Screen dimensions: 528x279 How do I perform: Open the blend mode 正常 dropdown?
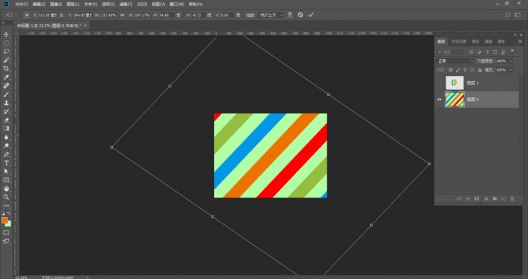[x=455, y=61]
